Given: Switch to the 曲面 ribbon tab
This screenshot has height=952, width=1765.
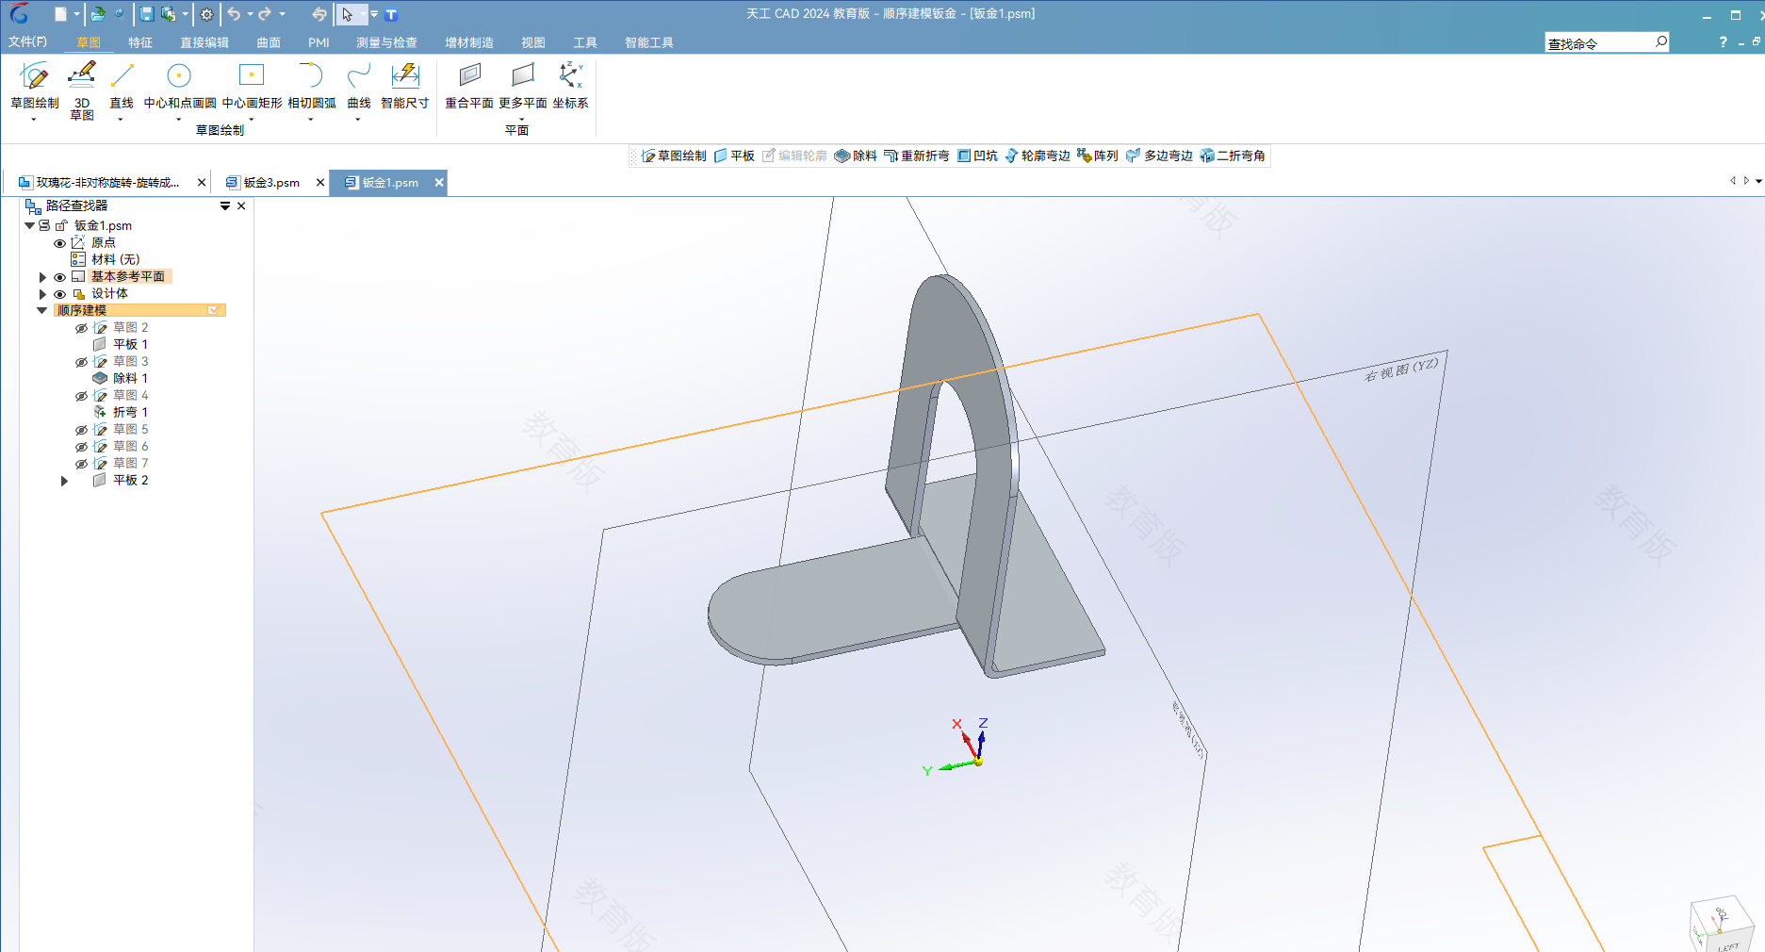Looking at the screenshot, I should 269,42.
